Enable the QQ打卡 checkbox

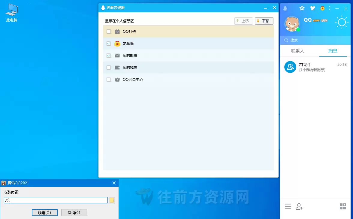(109, 32)
